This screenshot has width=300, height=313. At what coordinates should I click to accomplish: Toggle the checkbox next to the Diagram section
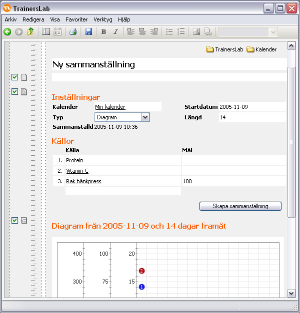pos(14,220)
